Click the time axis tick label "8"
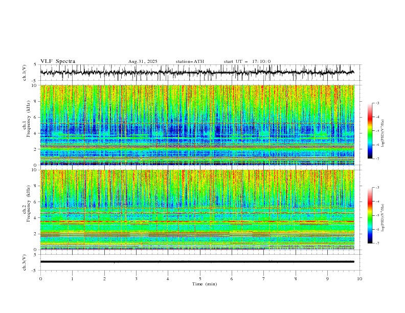 click(x=296, y=279)
